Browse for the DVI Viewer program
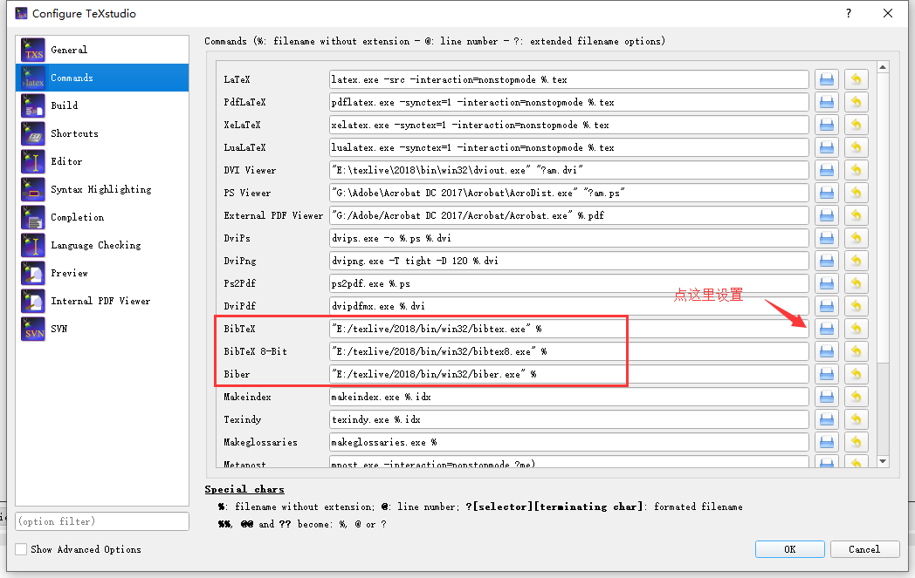915x578 pixels. (x=826, y=170)
